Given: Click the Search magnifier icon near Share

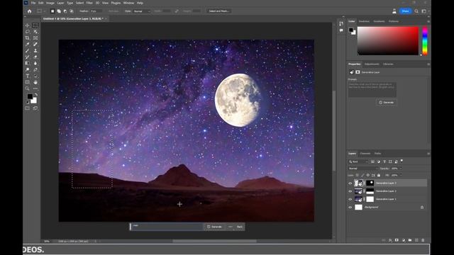Looking at the screenshot, I should tap(416, 11).
